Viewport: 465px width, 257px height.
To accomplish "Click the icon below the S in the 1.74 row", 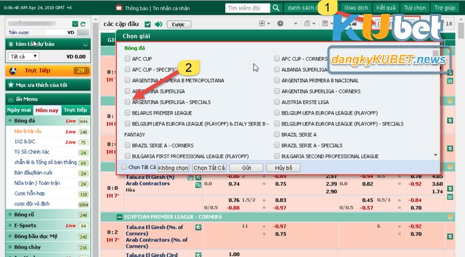I will point(450,197).
